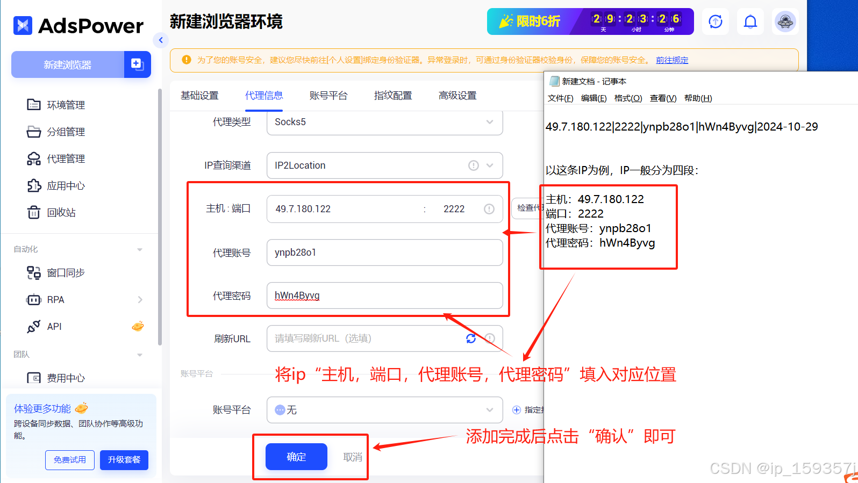Open 代理管理 in the sidebar
The height and width of the screenshot is (483, 858).
coord(56,158)
